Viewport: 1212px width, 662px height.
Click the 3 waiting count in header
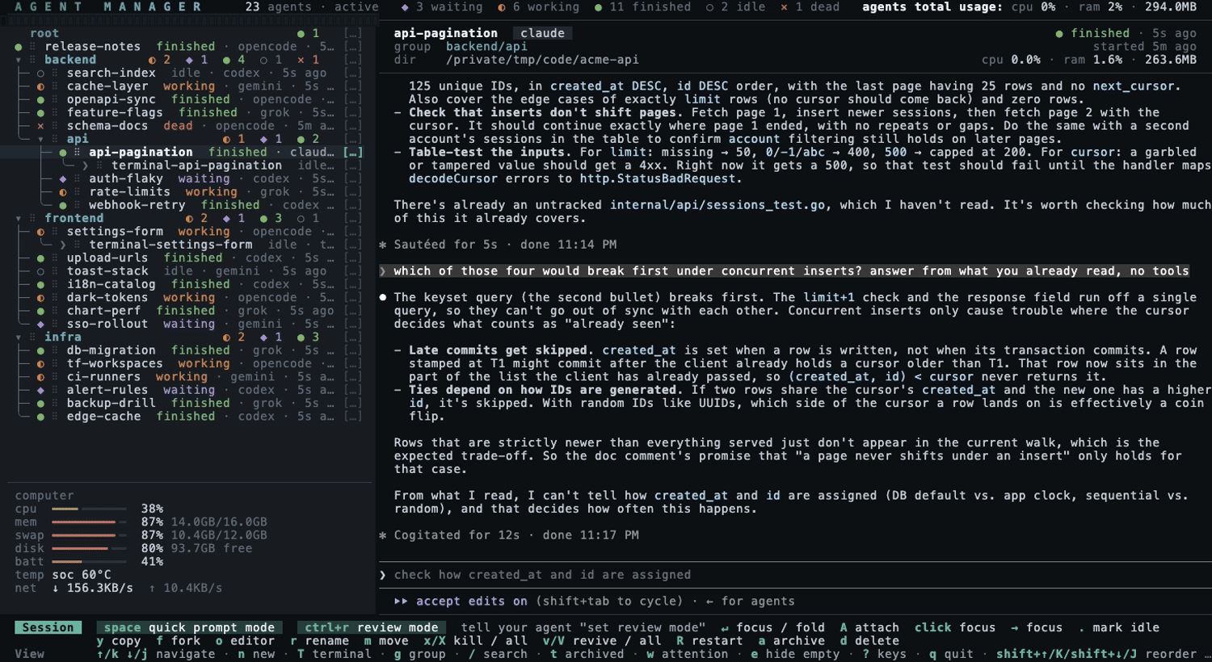tap(442, 7)
